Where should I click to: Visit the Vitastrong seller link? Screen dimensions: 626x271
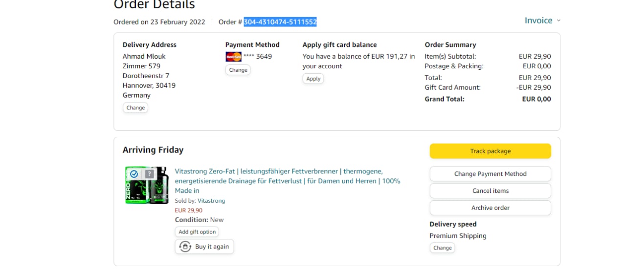coord(211,201)
